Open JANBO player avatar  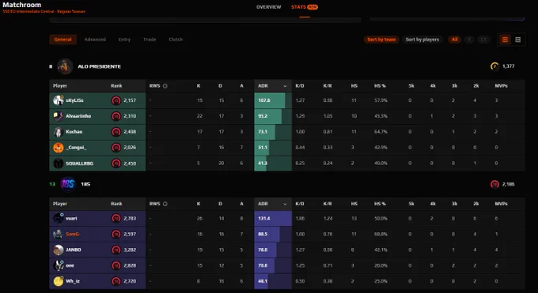(x=59, y=250)
